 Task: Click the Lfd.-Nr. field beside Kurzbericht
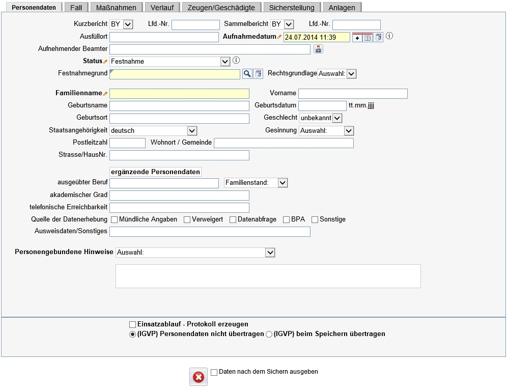coord(195,24)
